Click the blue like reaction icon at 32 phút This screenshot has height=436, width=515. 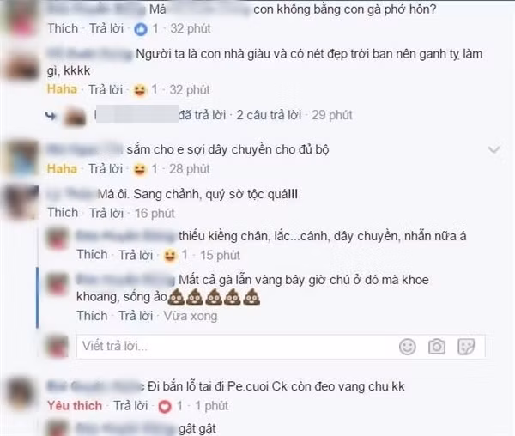(141, 29)
